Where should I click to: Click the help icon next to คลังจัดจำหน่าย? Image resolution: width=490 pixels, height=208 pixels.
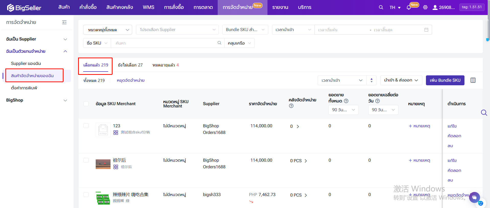point(291,106)
